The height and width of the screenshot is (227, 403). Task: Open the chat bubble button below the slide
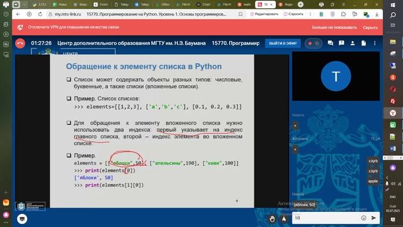tap(22, 219)
